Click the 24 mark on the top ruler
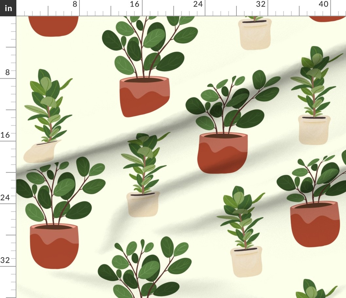Image resolution: width=346 pixels, height=298 pixels. coord(198,4)
